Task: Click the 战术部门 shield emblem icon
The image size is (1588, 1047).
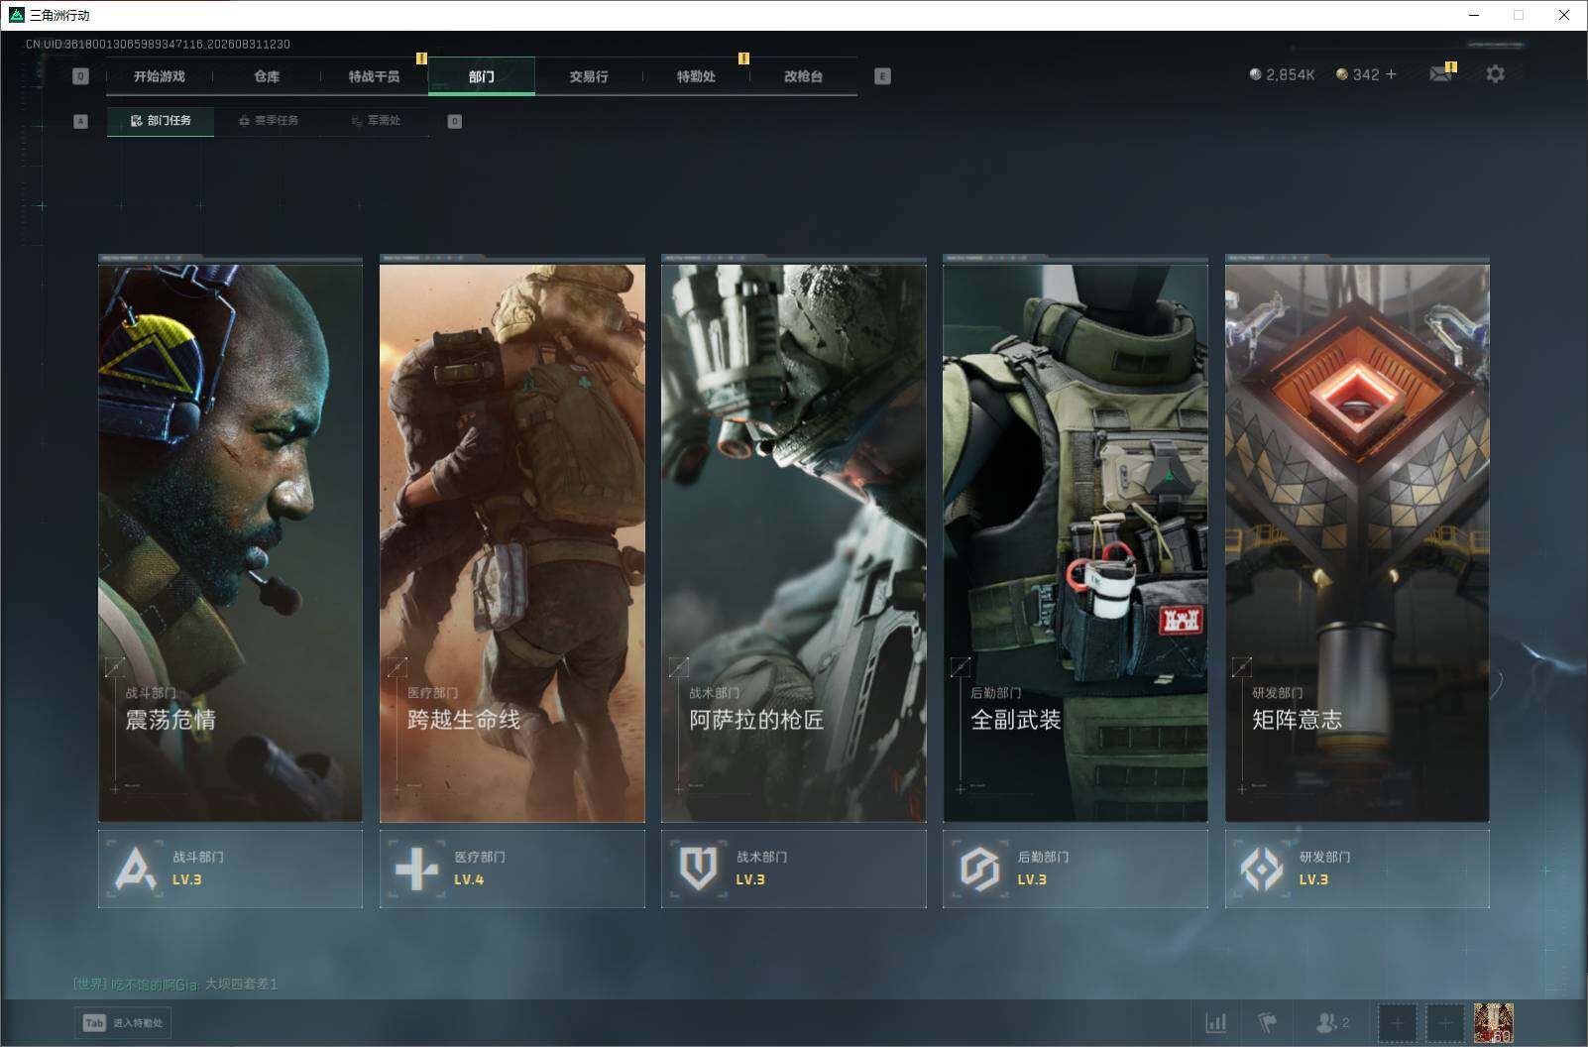Action: pyautogui.click(x=698, y=870)
